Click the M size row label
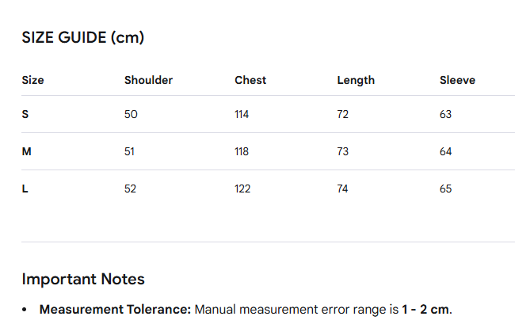515x320 pixels. [x=27, y=151]
